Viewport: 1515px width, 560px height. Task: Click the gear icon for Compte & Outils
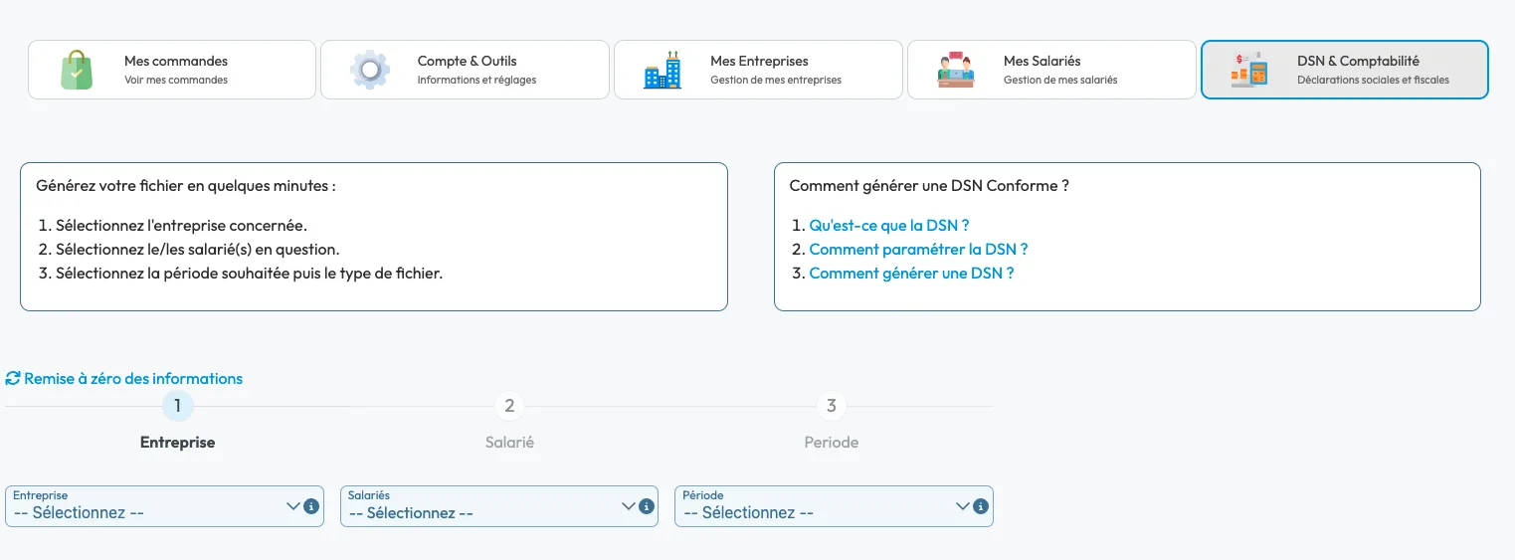pyautogui.click(x=370, y=70)
